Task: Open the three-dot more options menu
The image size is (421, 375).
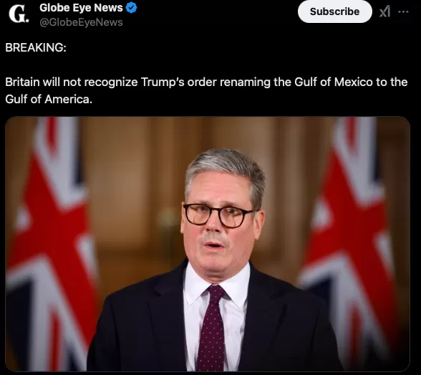Action: click(403, 11)
